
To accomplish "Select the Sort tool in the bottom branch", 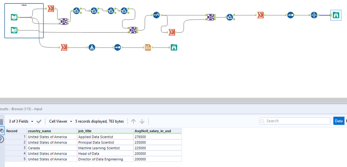I will point(117,47).
